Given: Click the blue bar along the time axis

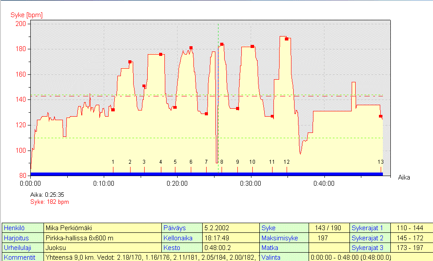Looking at the screenshot, I should click(x=207, y=174).
